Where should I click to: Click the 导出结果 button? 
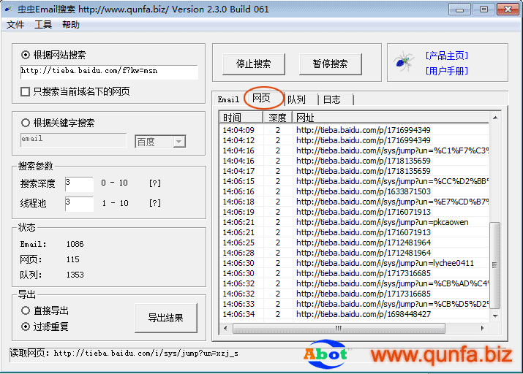click(x=166, y=318)
